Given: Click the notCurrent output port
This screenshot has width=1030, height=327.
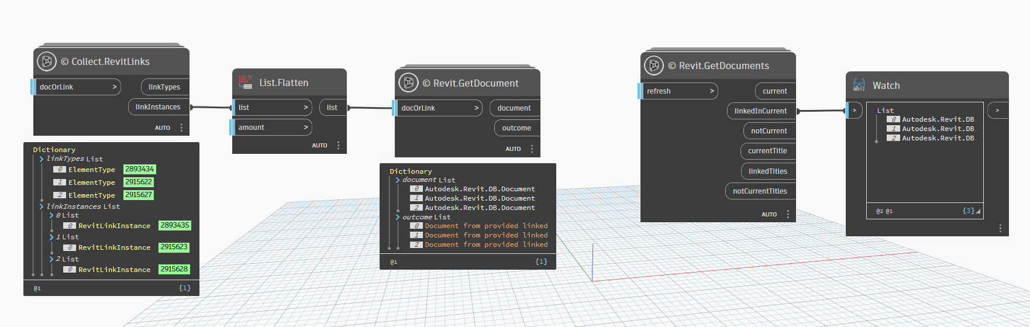Looking at the screenshot, I should point(770,130).
